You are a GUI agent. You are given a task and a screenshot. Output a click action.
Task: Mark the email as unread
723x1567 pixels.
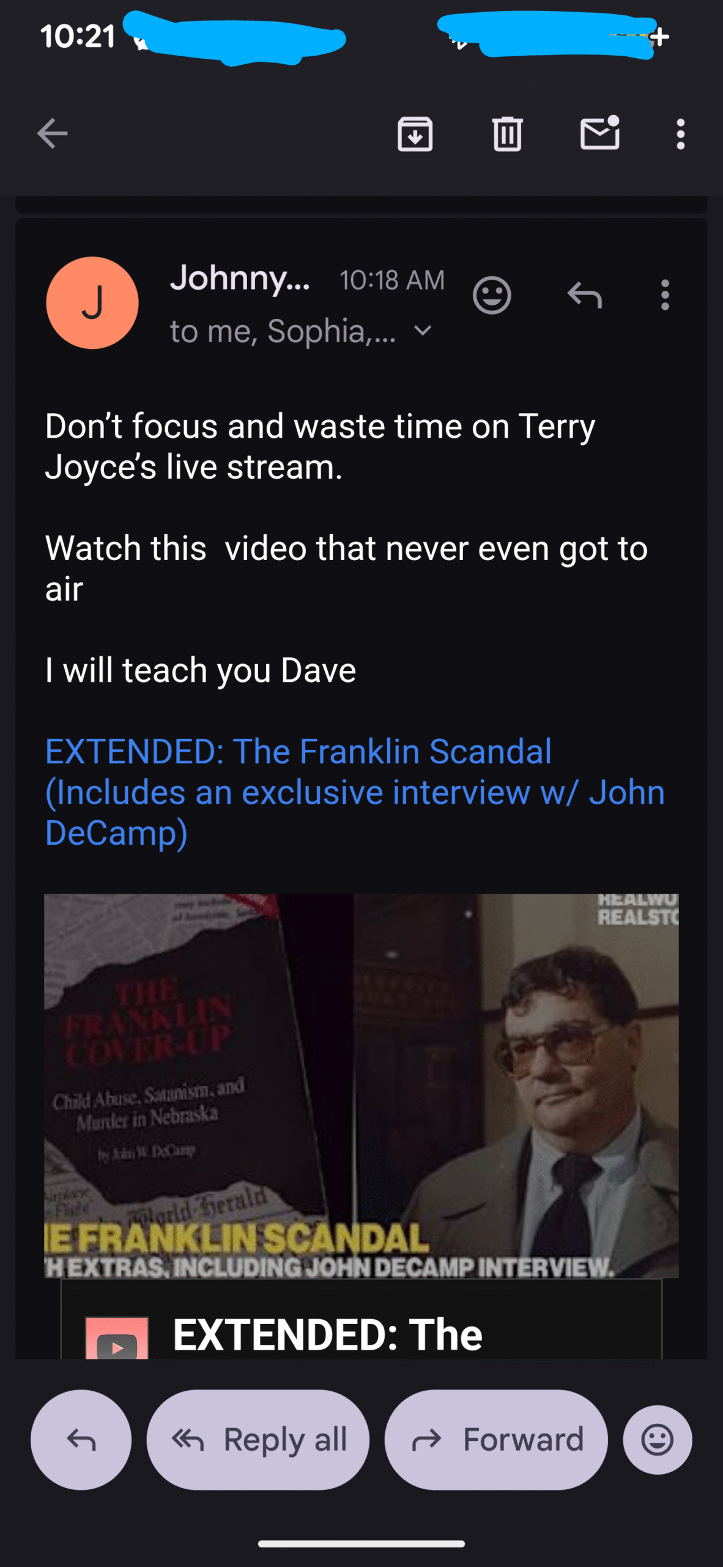[x=600, y=133]
